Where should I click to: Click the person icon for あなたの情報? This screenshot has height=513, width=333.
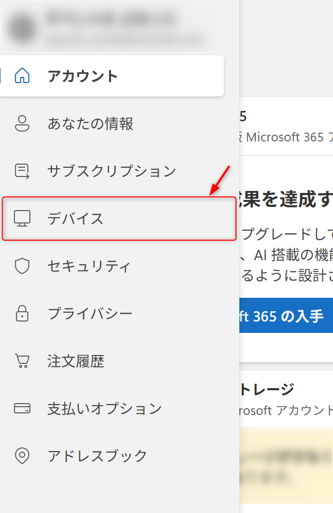tap(22, 124)
